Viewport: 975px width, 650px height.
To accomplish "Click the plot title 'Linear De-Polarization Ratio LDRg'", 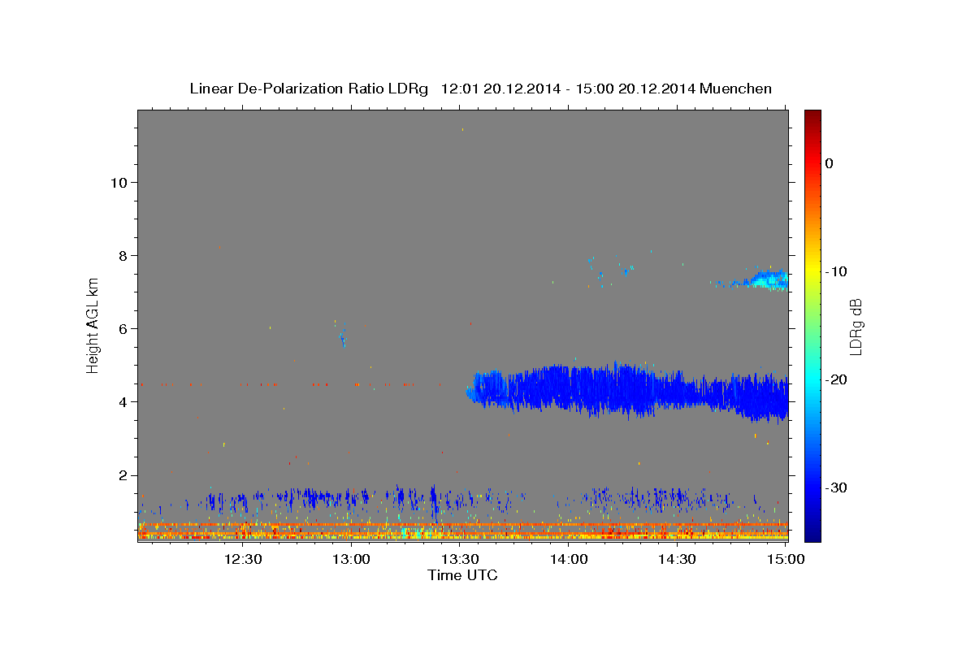I will pyautogui.click(x=309, y=89).
